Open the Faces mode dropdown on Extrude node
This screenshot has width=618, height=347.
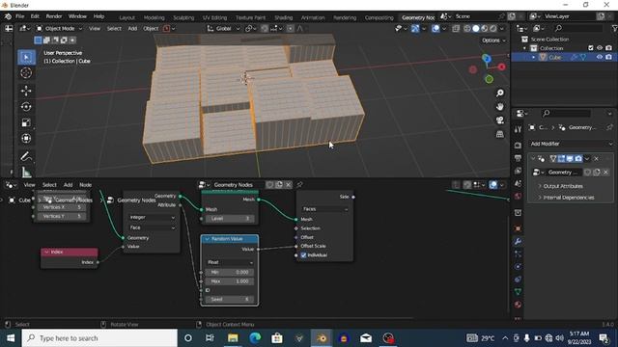(x=324, y=209)
